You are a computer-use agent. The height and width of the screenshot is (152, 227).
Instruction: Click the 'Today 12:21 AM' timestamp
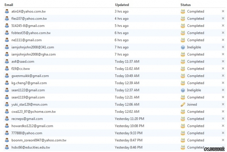pyautogui.click(x=127, y=97)
